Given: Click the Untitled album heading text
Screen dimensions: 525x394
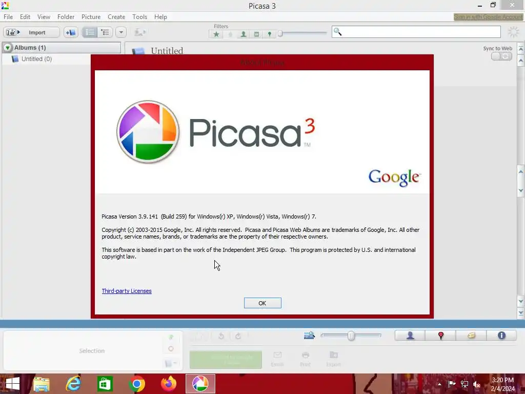Looking at the screenshot, I should click(167, 51).
